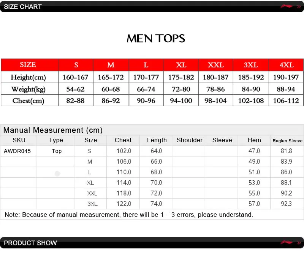Screen dimensions: 304x264
Task: Click the weight value 60-68
Action: tap(111, 89)
